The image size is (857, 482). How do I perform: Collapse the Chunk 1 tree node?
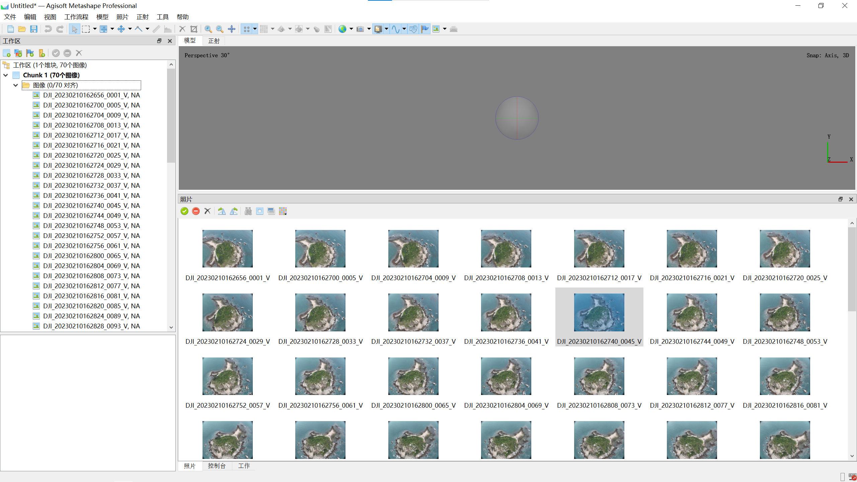5,75
